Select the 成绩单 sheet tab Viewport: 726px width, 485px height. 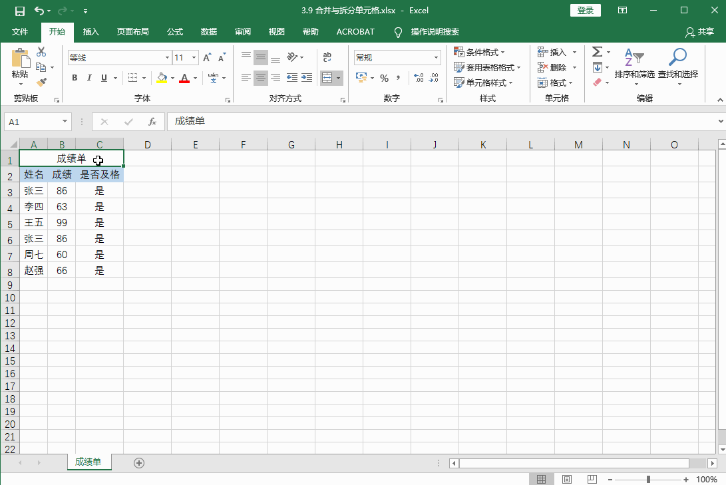pyautogui.click(x=89, y=462)
